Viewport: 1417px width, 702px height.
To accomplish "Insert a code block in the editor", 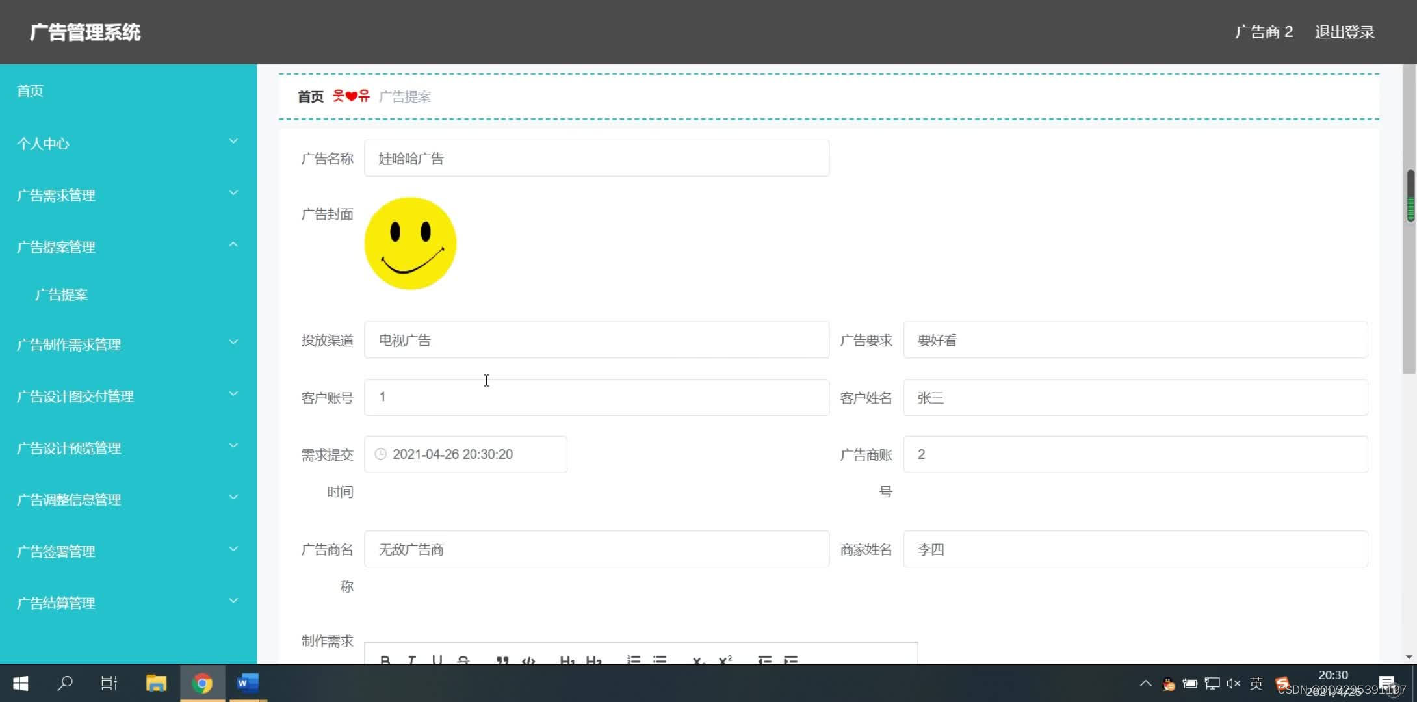I will (x=528, y=660).
